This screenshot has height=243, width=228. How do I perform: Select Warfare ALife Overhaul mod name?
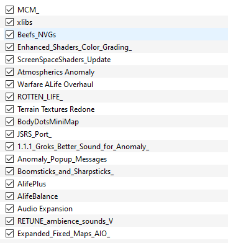55,85
